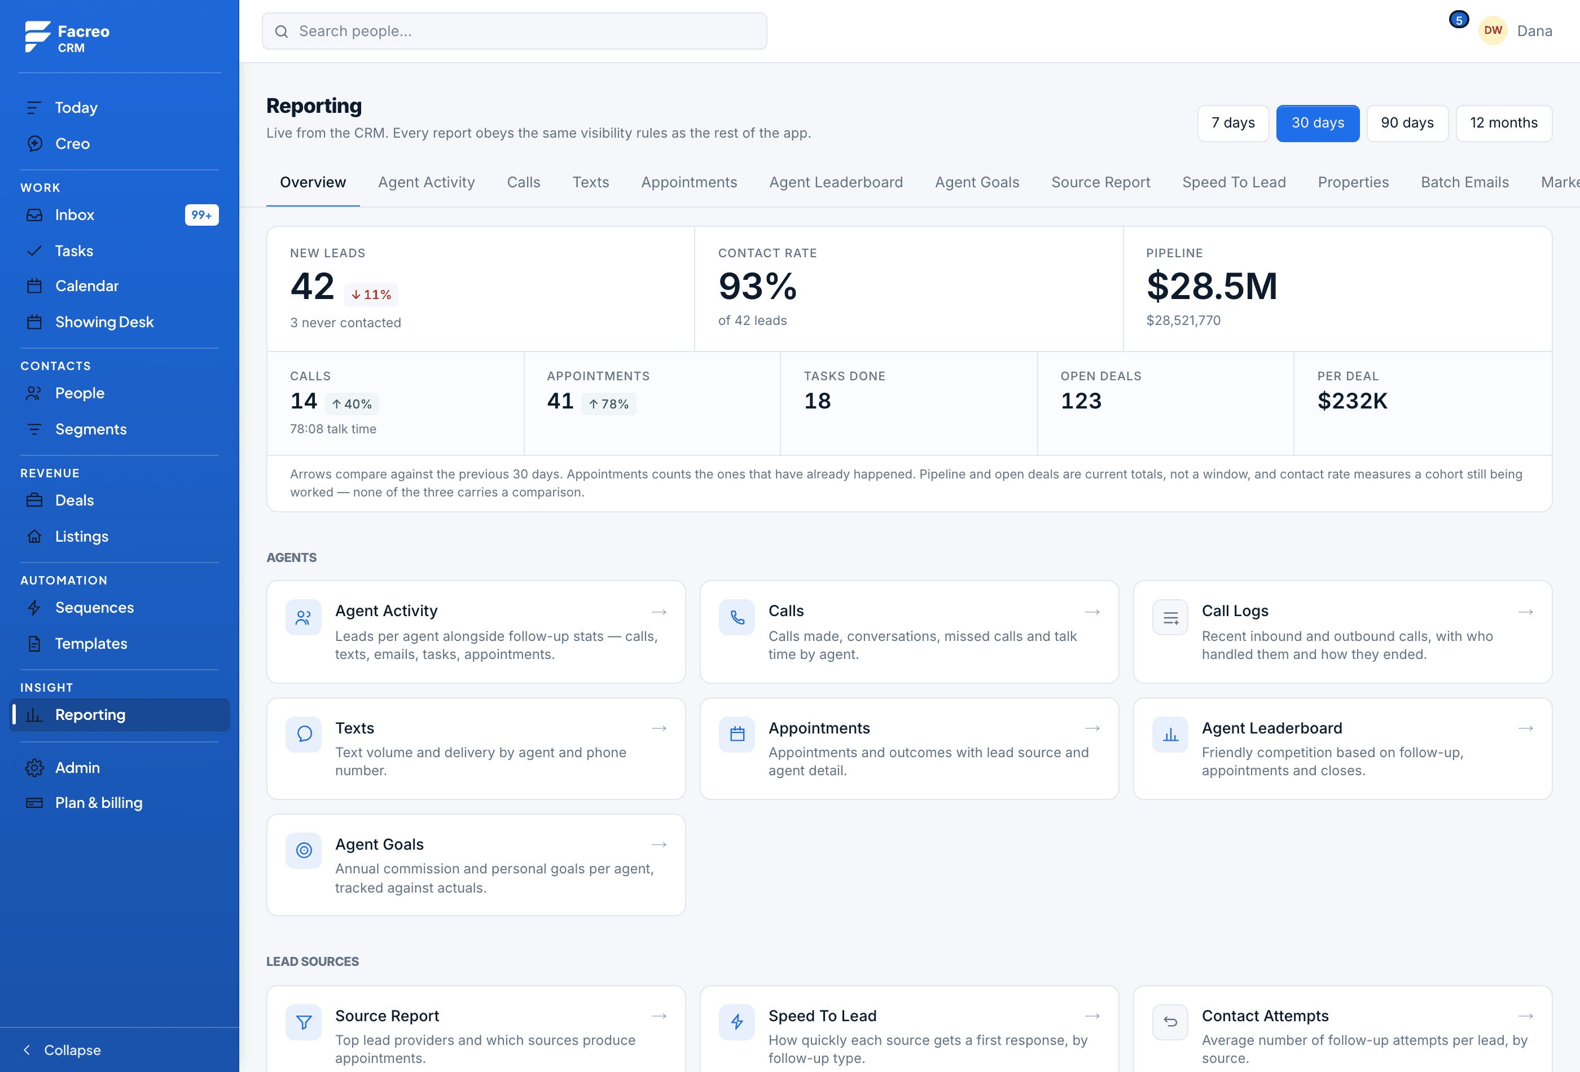Image resolution: width=1580 pixels, height=1072 pixels.
Task: Click the Listings house icon
Action: pos(34,537)
